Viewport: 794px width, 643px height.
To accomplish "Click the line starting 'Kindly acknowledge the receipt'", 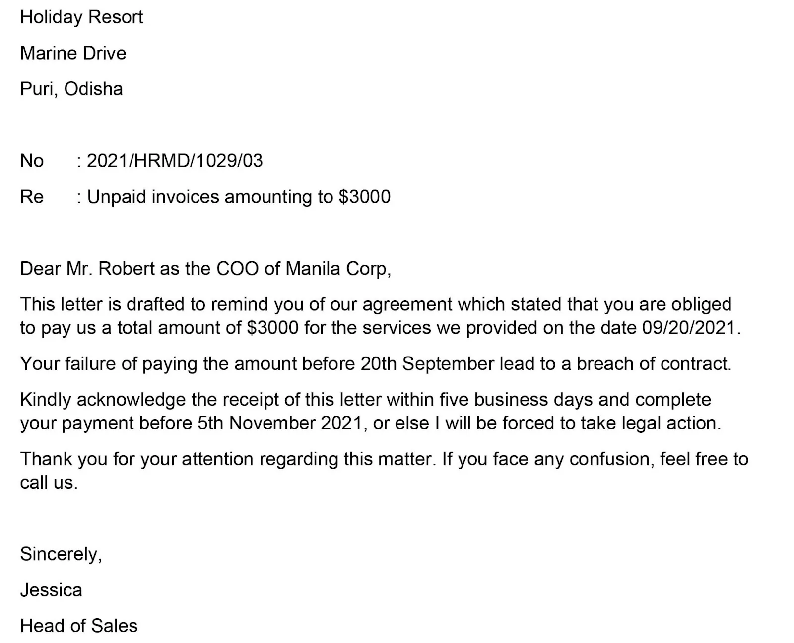I will coord(366,400).
